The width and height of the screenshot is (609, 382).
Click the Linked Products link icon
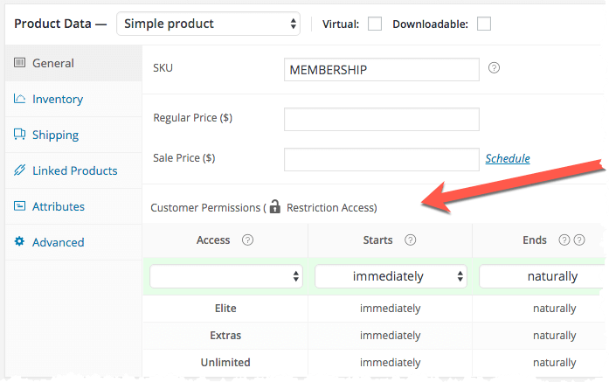point(19,170)
